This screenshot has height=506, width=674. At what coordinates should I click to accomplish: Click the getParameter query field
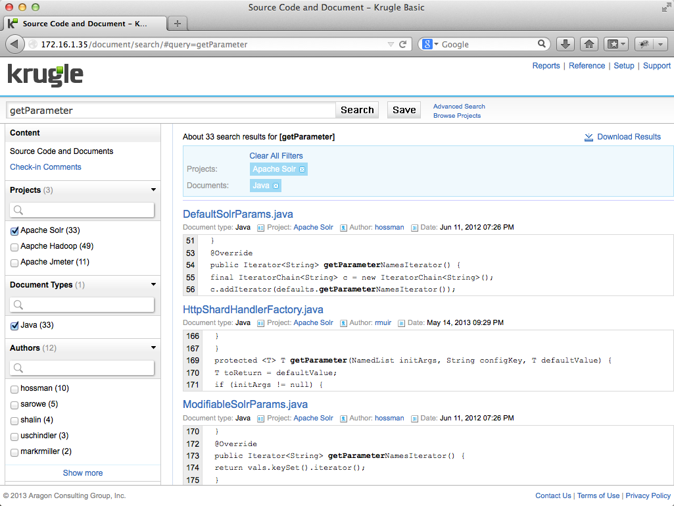coord(171,111)
